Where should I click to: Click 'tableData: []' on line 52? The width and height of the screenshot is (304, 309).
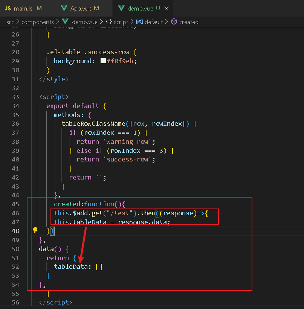coord(78,266)
